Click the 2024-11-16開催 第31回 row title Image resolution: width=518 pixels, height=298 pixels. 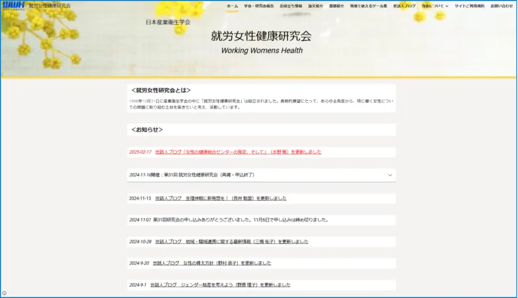(192, 175)
